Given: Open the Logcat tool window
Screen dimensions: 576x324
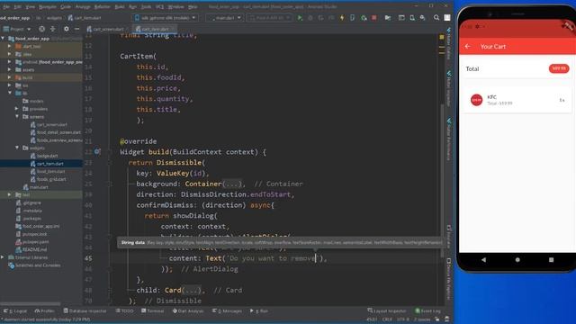Looking at the screenshot, I should coord(15,310).
